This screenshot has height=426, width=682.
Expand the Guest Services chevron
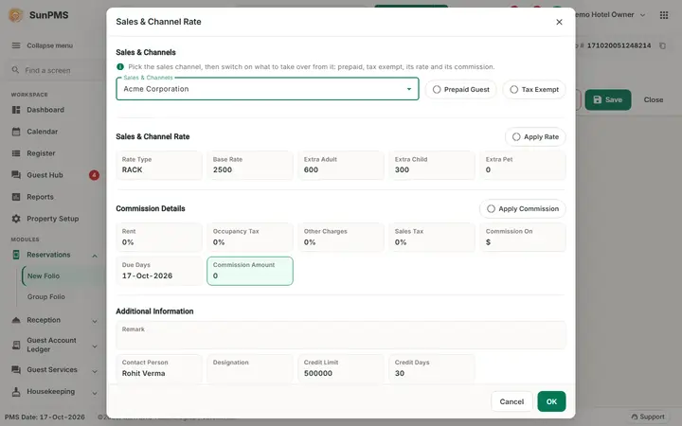pyautogui.click(x=95, y=371)
